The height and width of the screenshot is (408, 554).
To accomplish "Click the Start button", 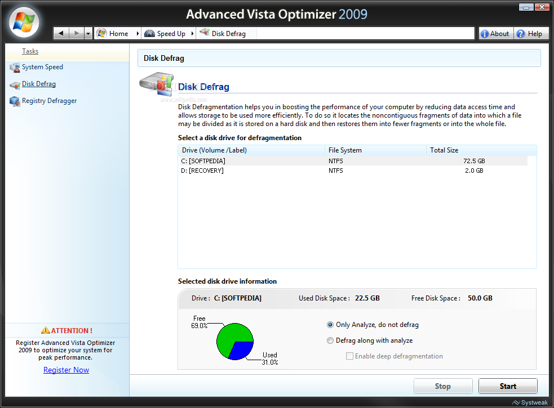I will point(508,386).
